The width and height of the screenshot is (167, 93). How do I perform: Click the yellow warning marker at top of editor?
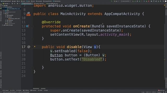coord(164,5)
